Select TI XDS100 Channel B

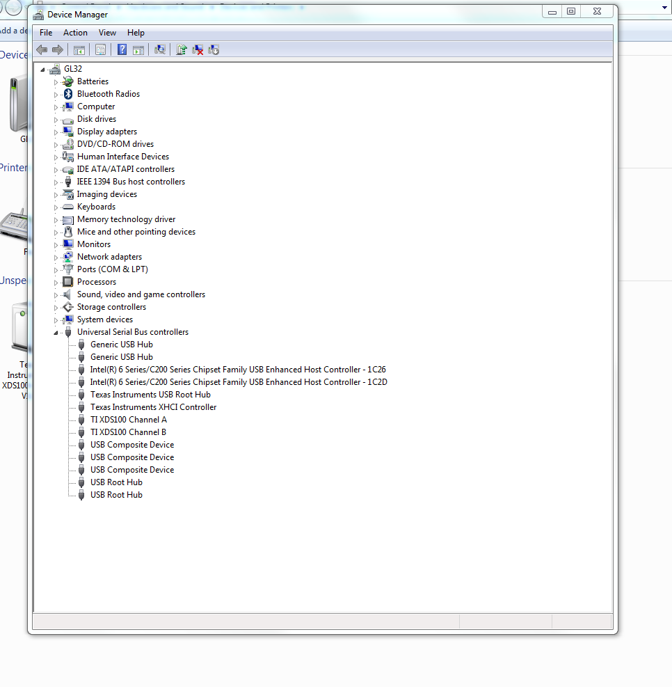coord(128,432)
